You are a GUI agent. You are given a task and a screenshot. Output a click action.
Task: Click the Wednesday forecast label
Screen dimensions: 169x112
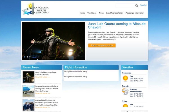point(126,73)
